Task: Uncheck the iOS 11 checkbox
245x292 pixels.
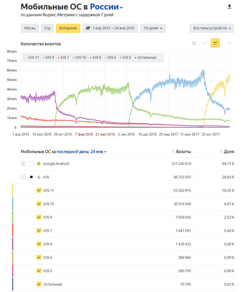Action: click(39, 190)
